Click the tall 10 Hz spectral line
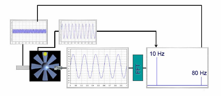Screen dimensions: 221x96 click(x=157, y=71)
